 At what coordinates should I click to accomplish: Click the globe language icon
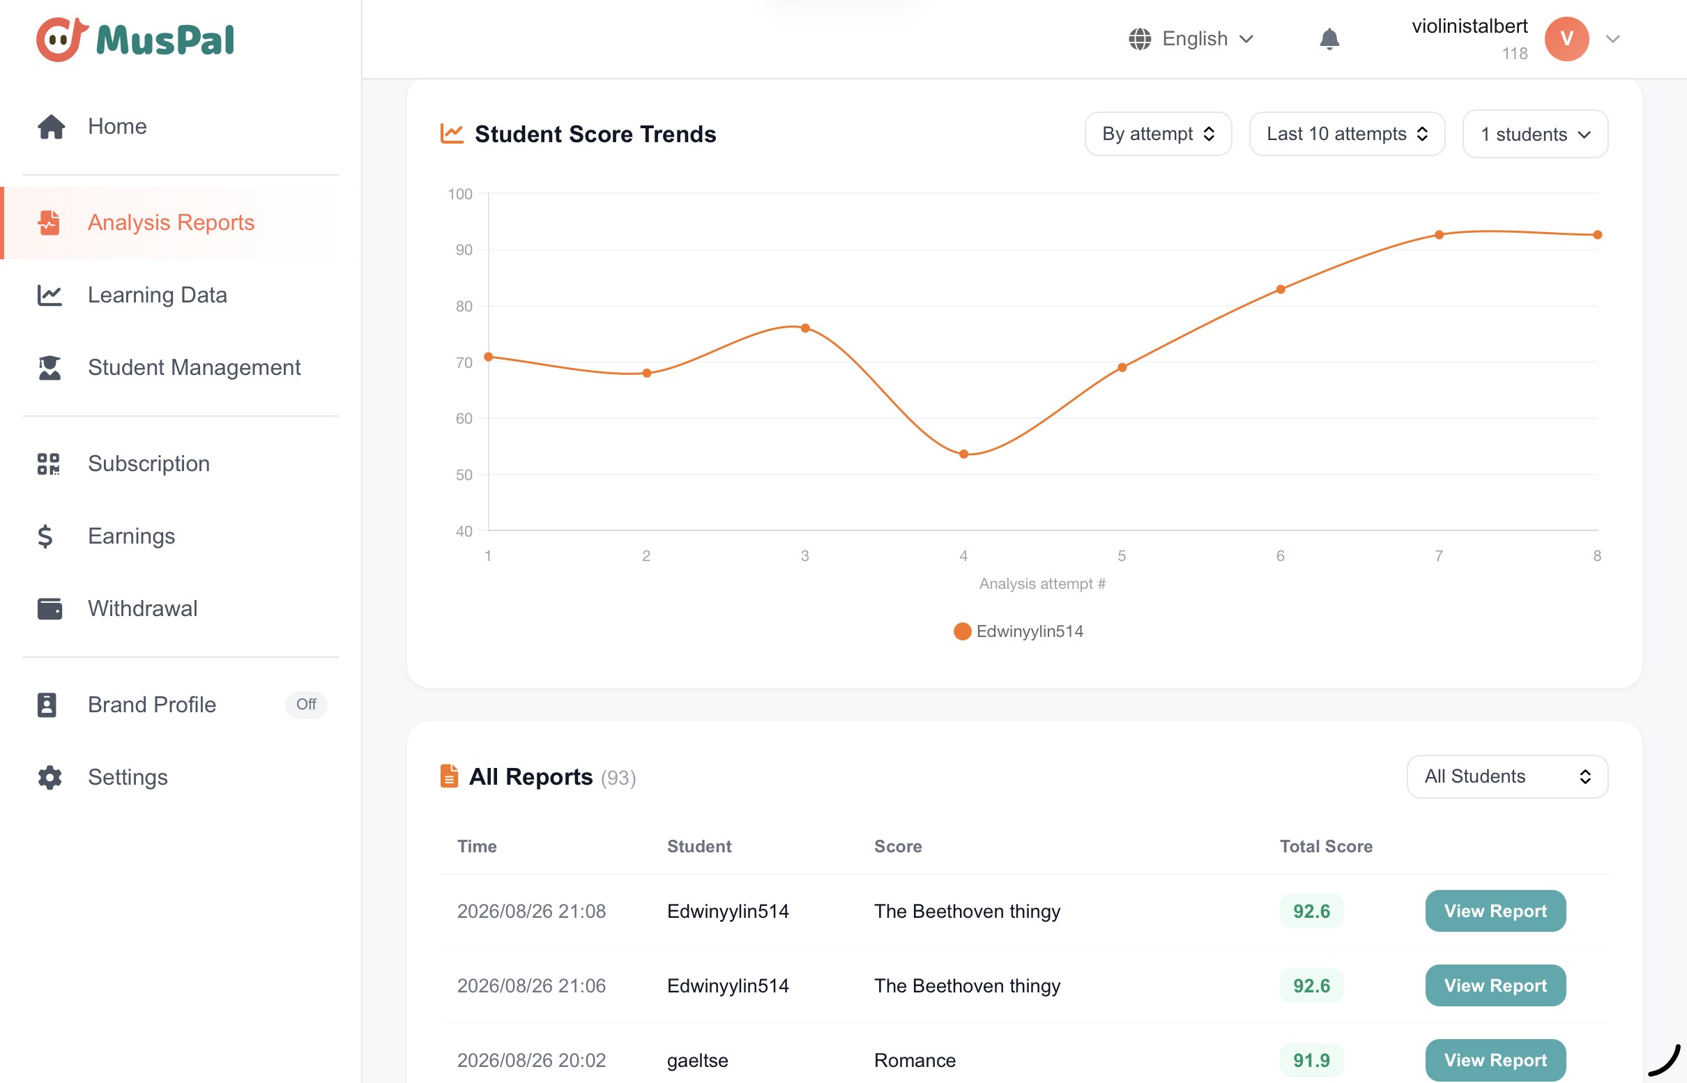click(x=1140, y=39)
